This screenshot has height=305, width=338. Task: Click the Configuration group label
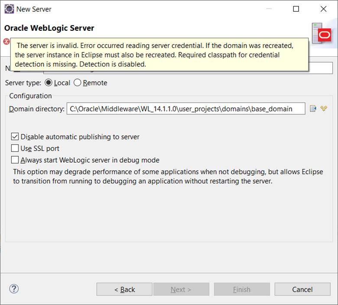[30, 96]
